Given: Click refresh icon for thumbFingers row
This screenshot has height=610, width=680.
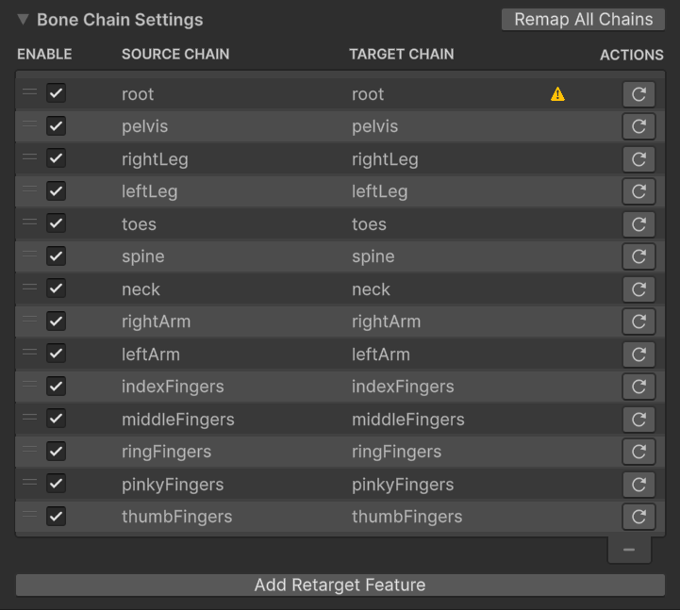Looking at the screenshot, I should point(639,517).
